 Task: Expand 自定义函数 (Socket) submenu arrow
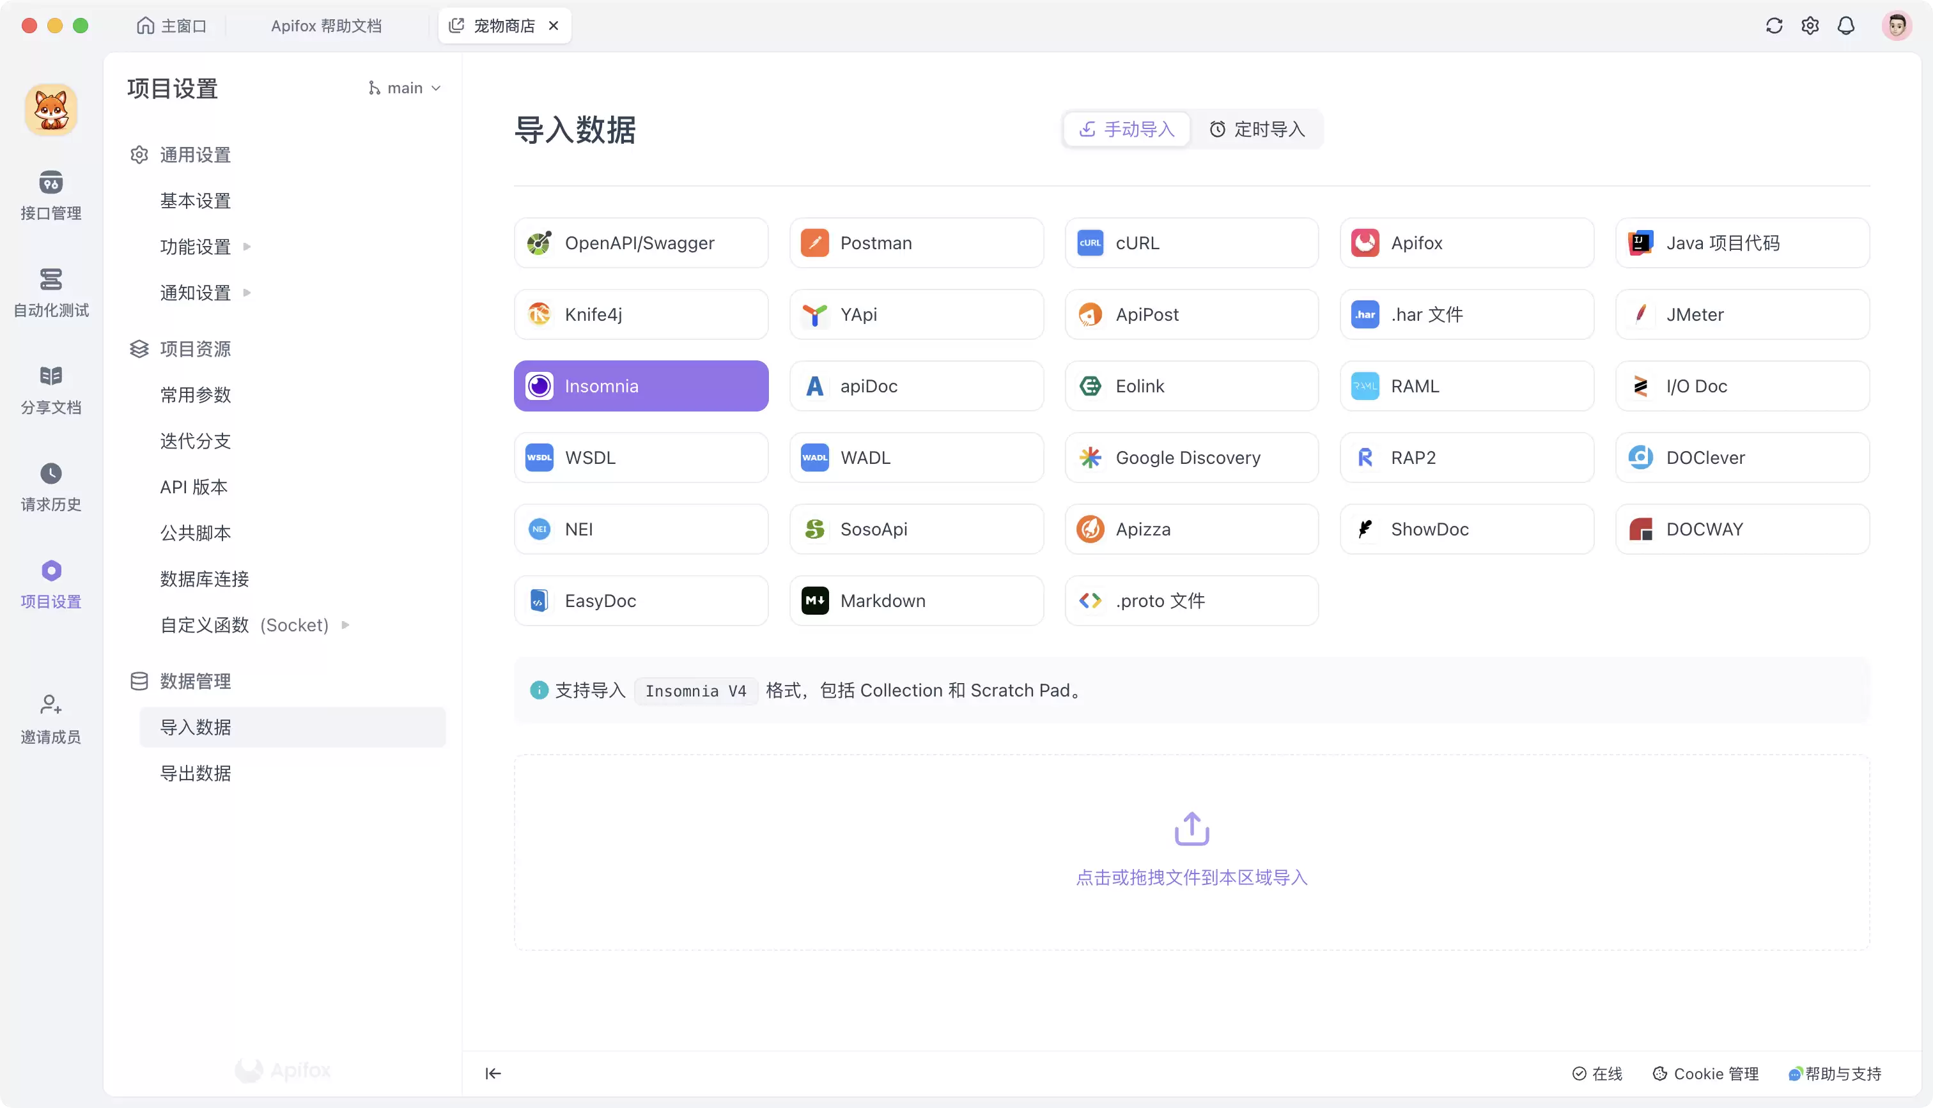pos(346,625)
